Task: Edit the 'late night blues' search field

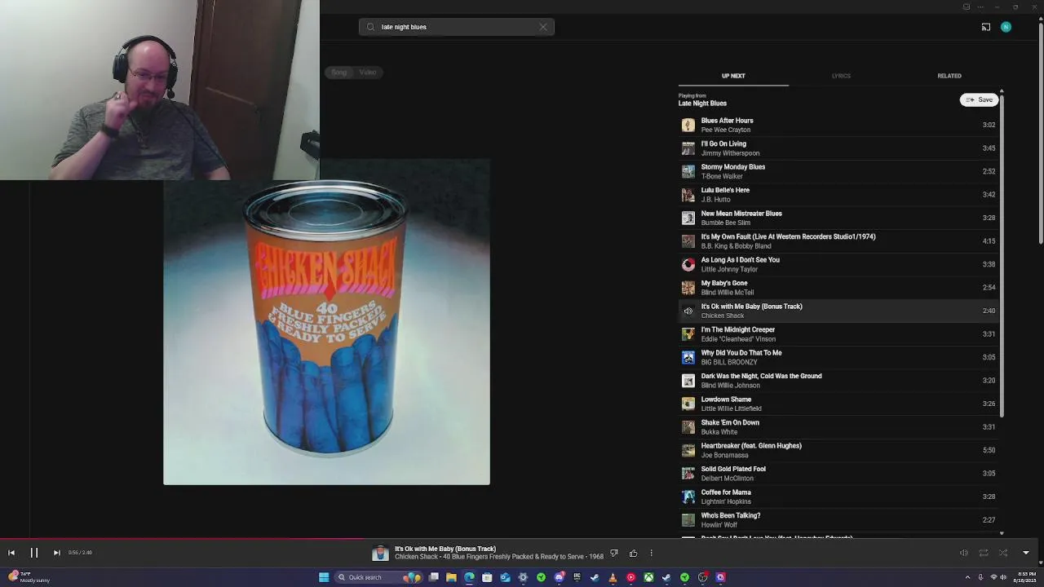Action: point(457,27)
